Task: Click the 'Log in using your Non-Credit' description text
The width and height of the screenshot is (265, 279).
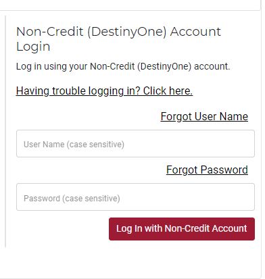Action: [x=123, y=66]
